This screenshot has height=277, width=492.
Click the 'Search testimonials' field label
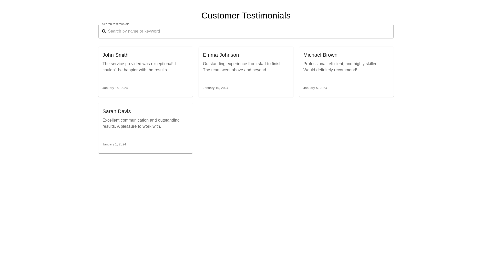click(116, 24)
